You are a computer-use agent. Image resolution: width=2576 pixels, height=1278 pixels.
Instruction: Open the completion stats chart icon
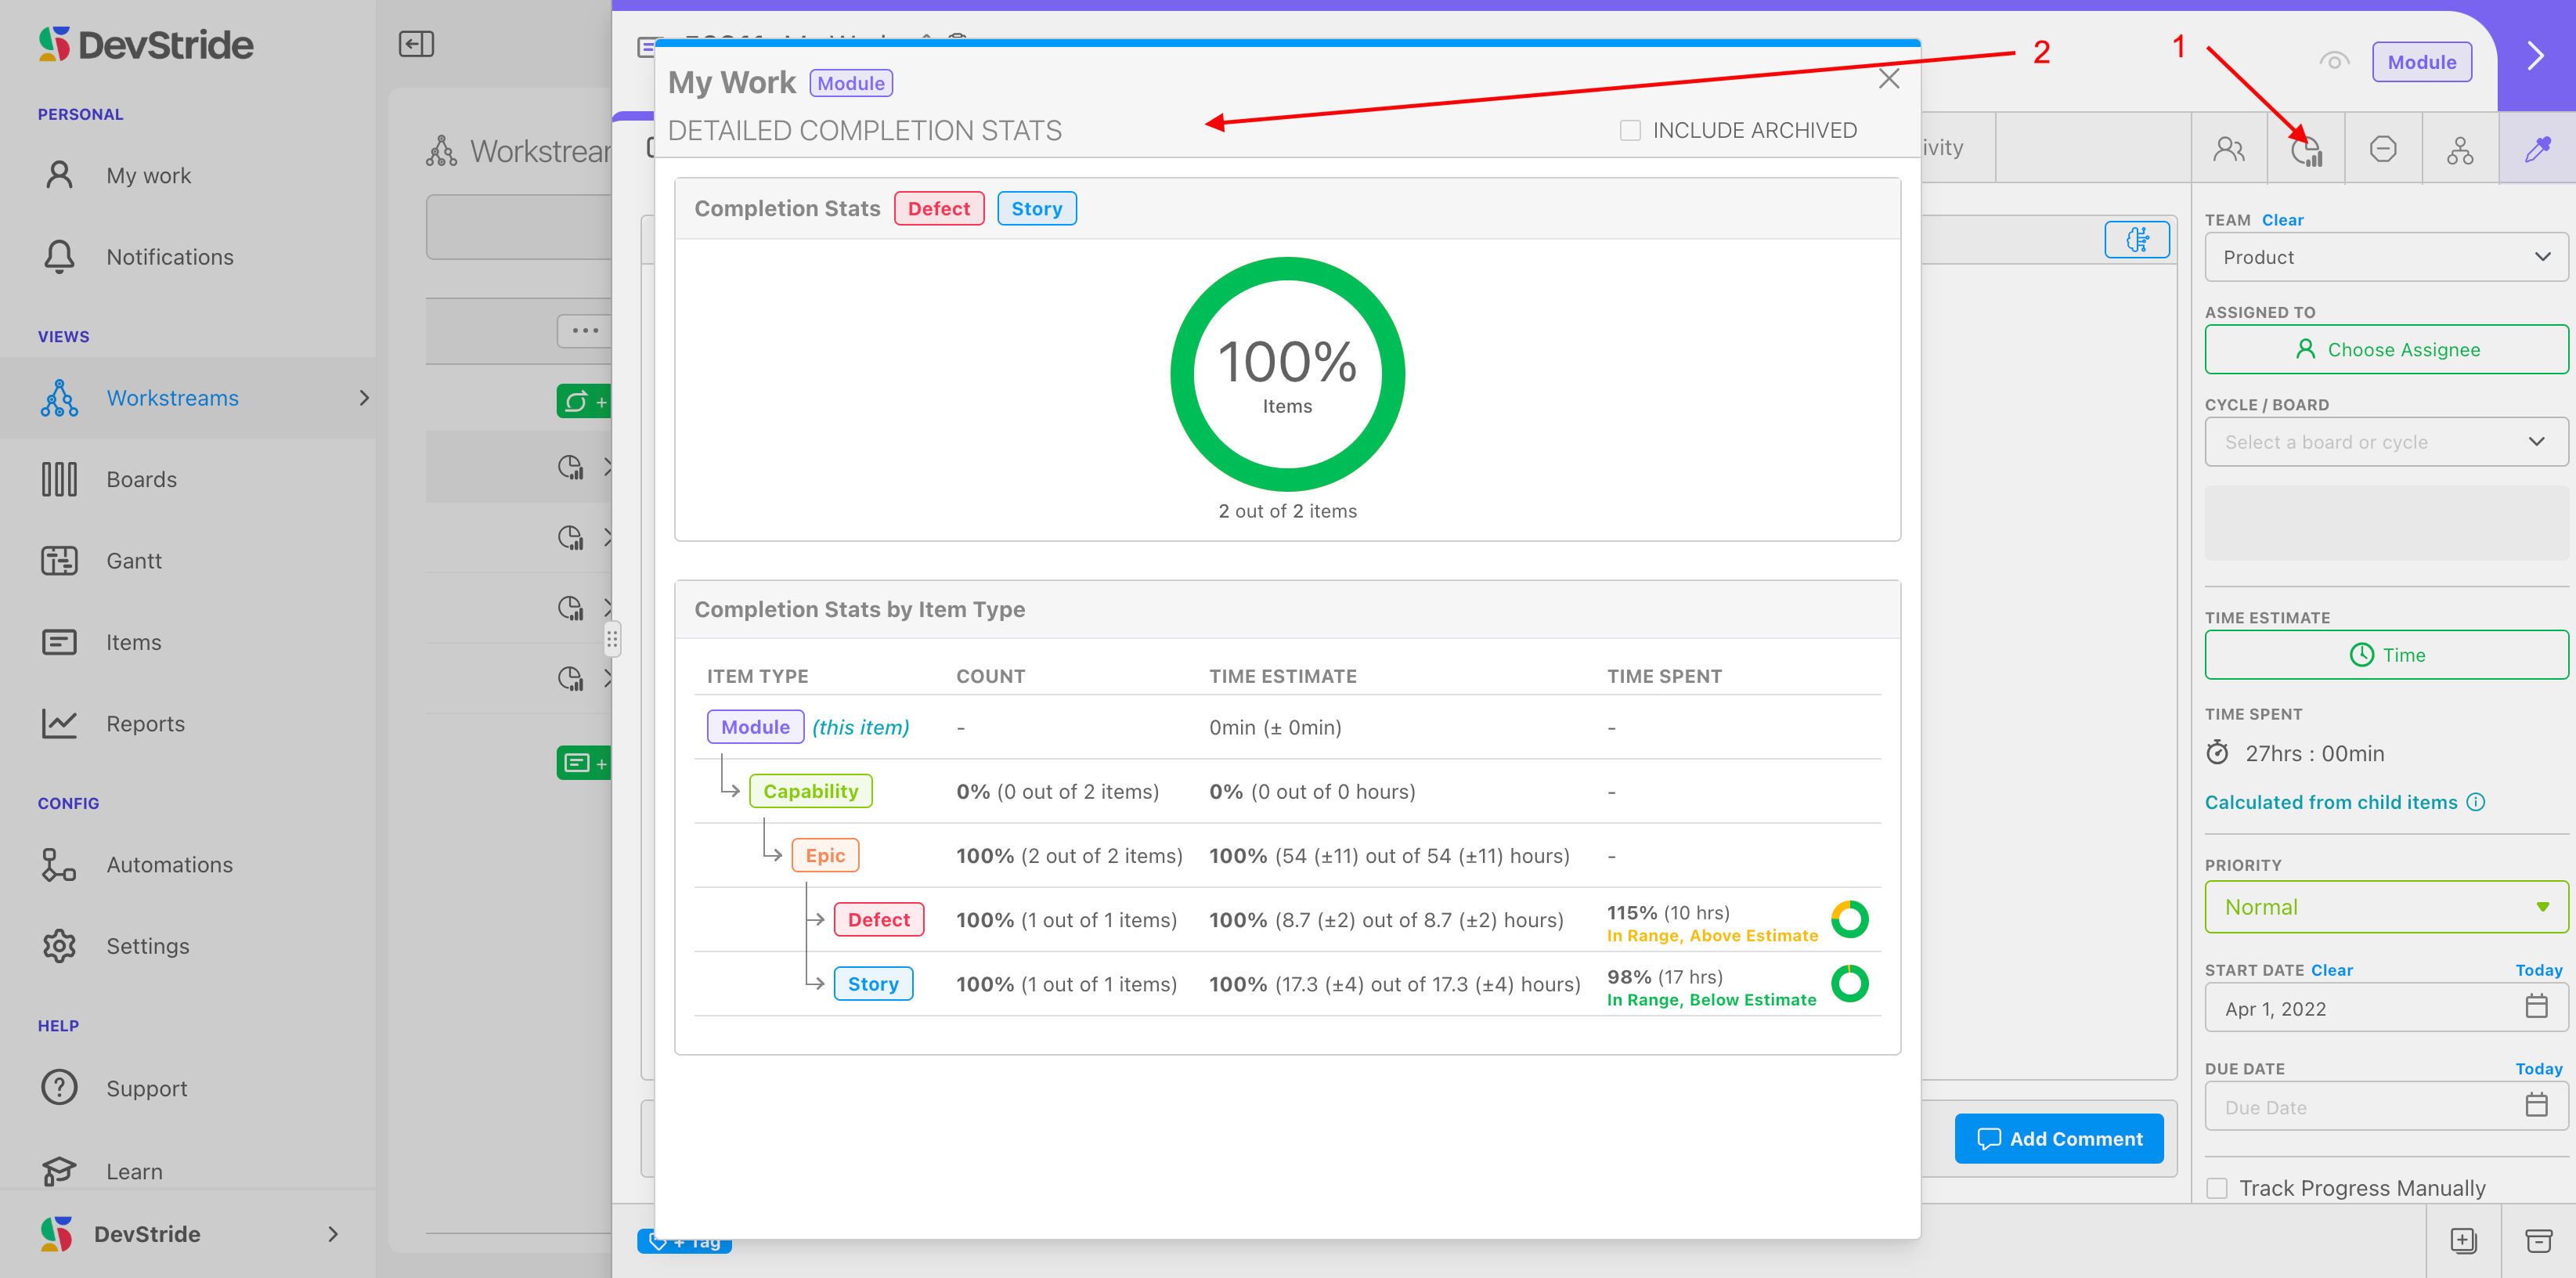tap(2306, 150)
